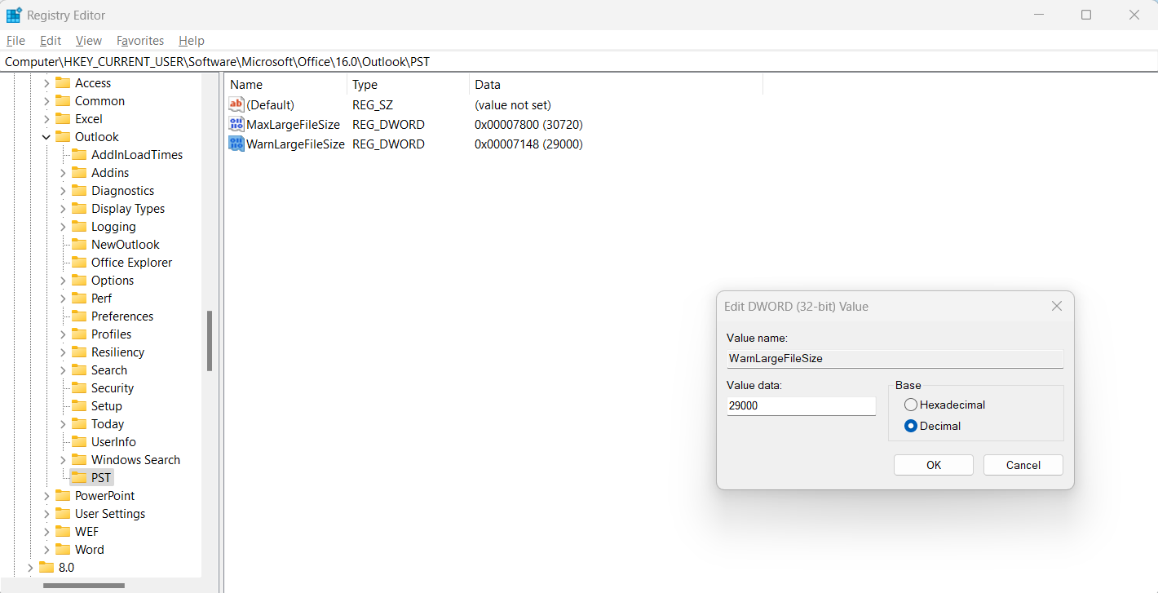This screenshot has width=1158, height=593.
Task: Click the (Default) string value icon
Action: [236, 104]
